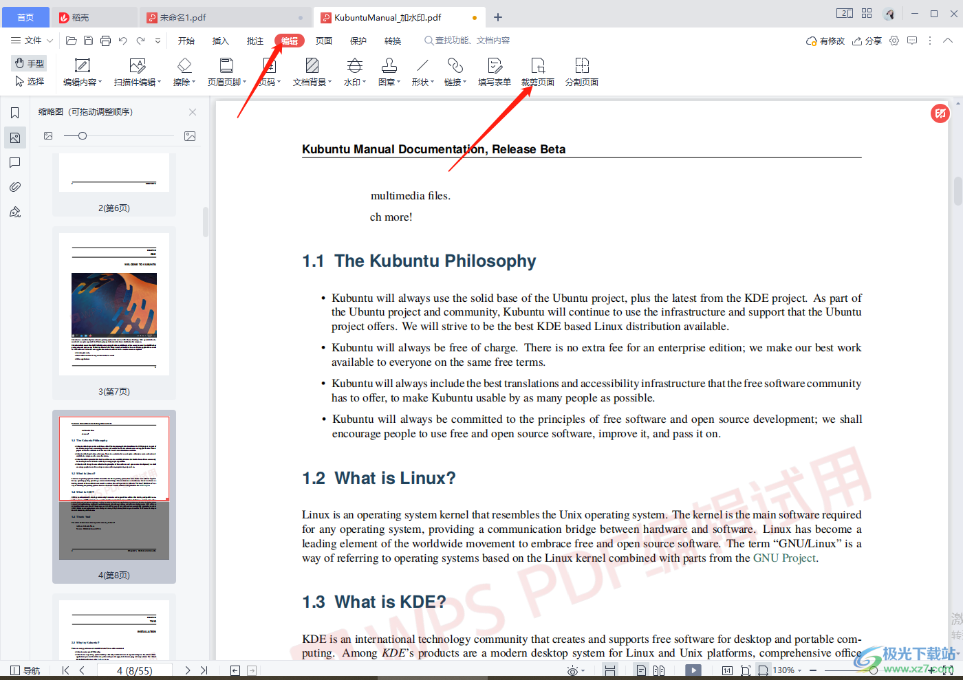Start slideshow play button in status bar
This screenshot has width=963, height=680.
coord(693,670)
